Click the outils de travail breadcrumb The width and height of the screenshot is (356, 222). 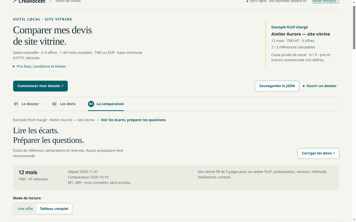tap(68, 1)
